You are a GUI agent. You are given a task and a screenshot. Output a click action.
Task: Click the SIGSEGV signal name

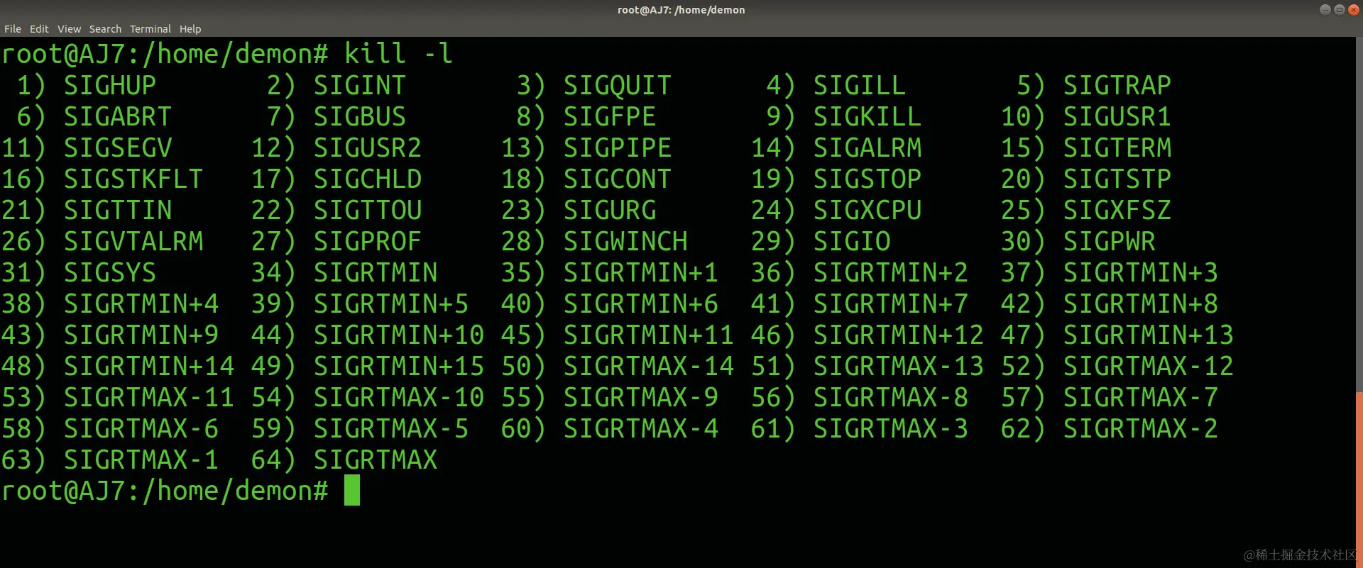[x=118, y=147]
